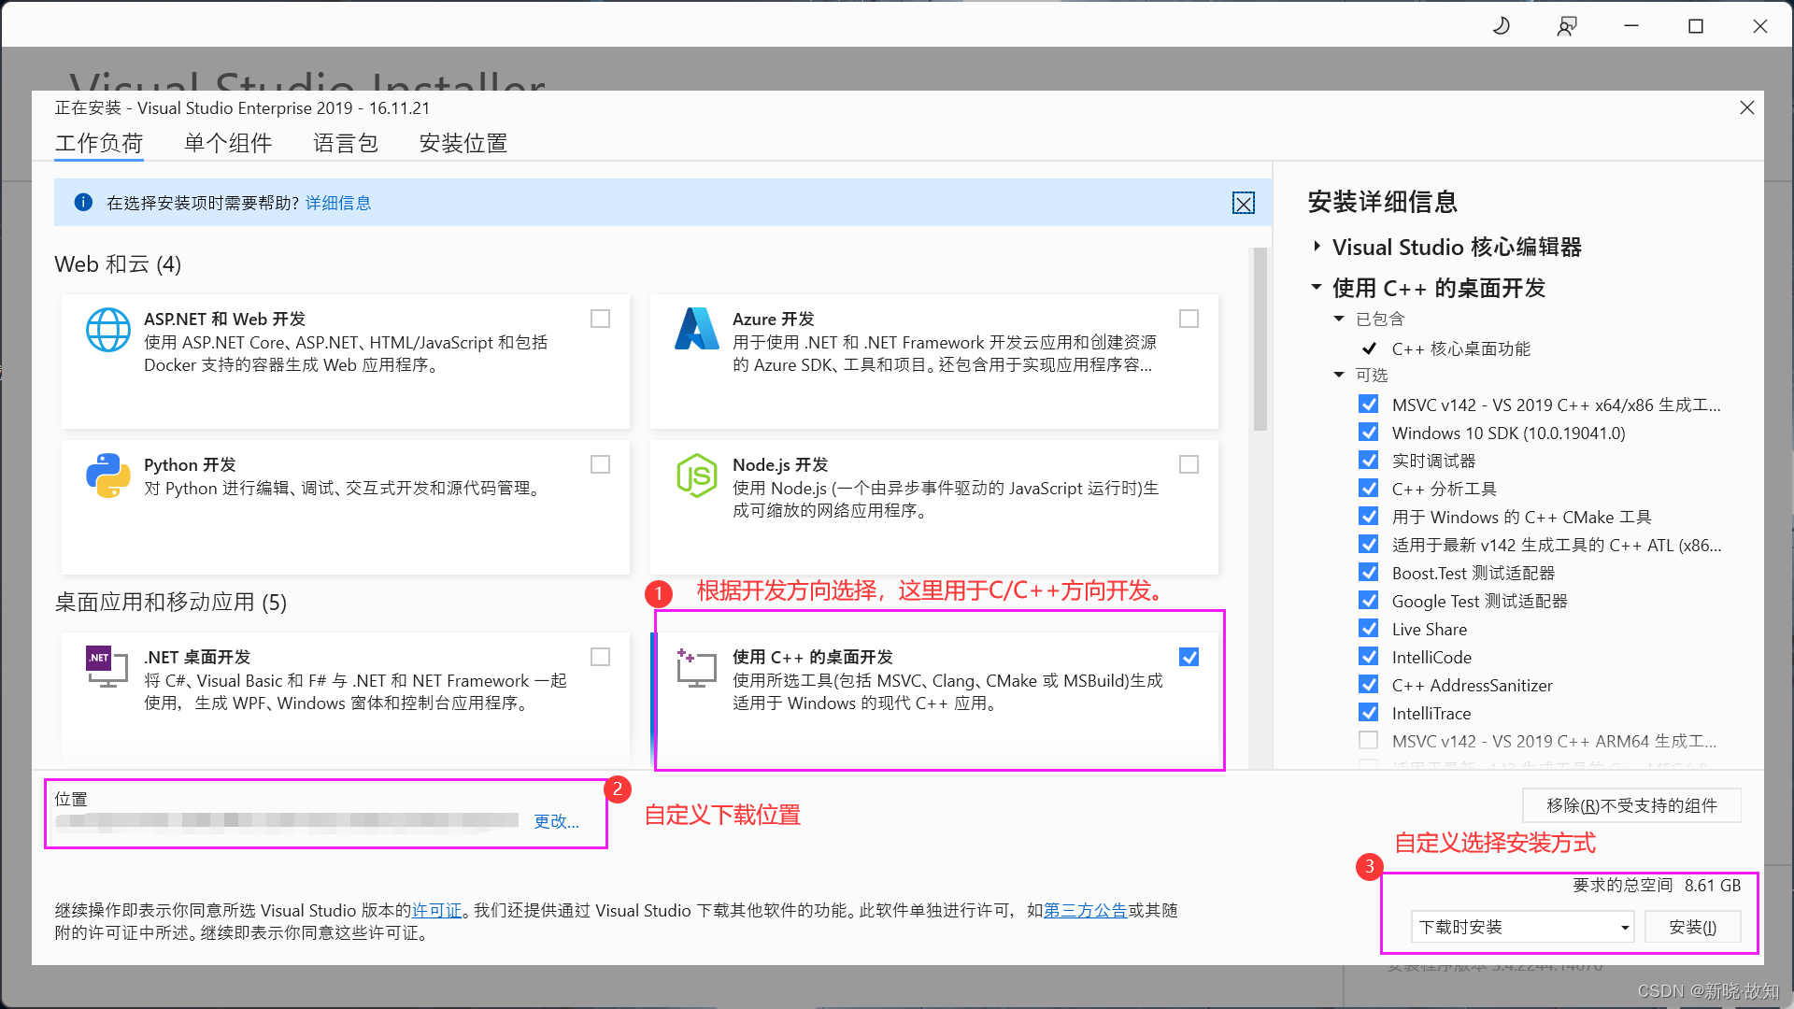This screenshot has width=1794, height=1009.
Task: Click the .NET desktop development icon
Action: click(x=107, y=666)
